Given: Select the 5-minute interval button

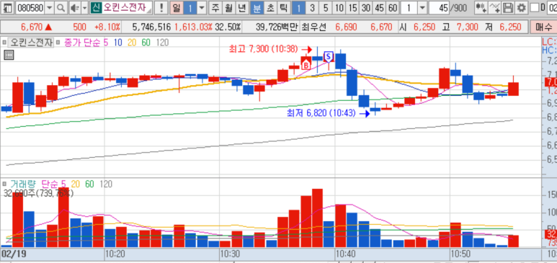Looking at the screenshot, I should point(326,8).
